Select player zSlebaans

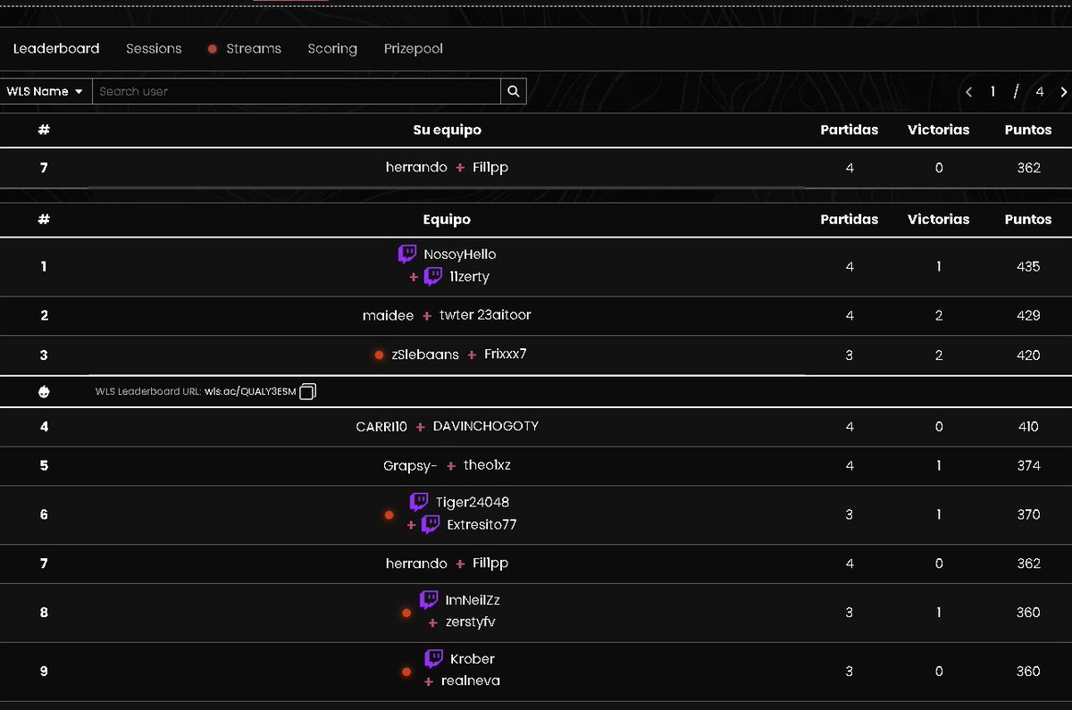point(425,355)
